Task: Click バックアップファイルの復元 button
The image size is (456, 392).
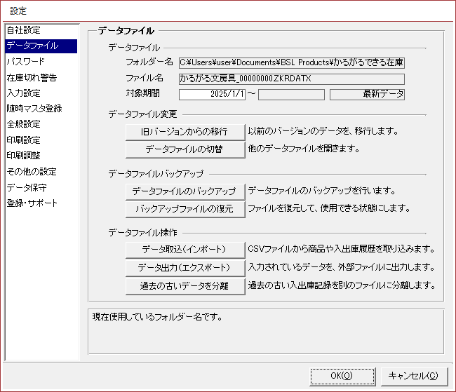Action: pyautogui.click(x=185, y=208)
